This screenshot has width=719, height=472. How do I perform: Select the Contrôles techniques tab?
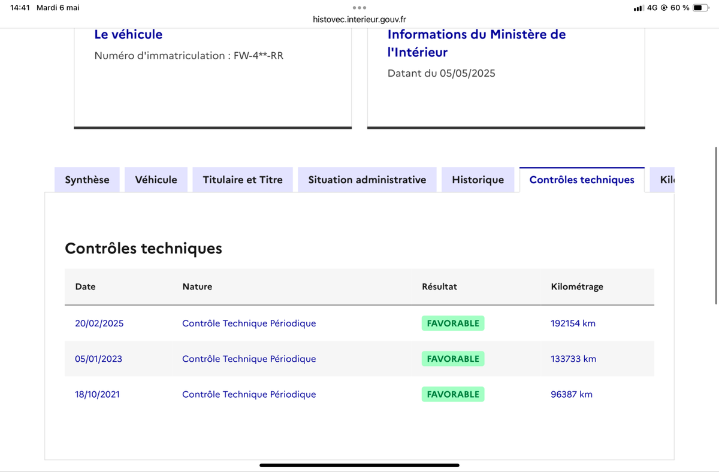point(582,180)
